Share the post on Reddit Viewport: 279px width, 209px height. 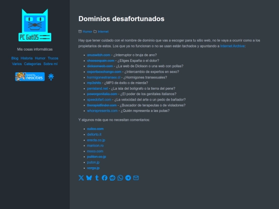[x=113, y=178]
